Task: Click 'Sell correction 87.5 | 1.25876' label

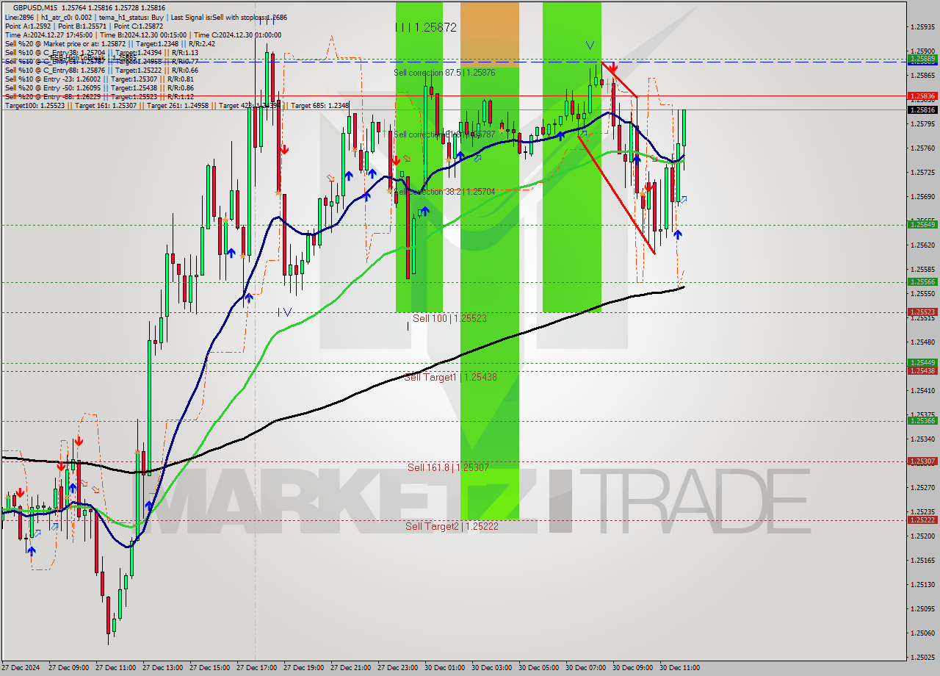Action: click(x=444, y=73)
